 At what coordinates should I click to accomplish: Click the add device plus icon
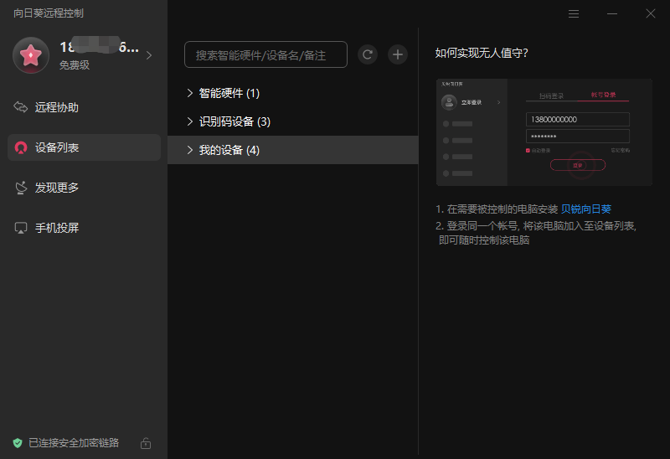point(398,54)
